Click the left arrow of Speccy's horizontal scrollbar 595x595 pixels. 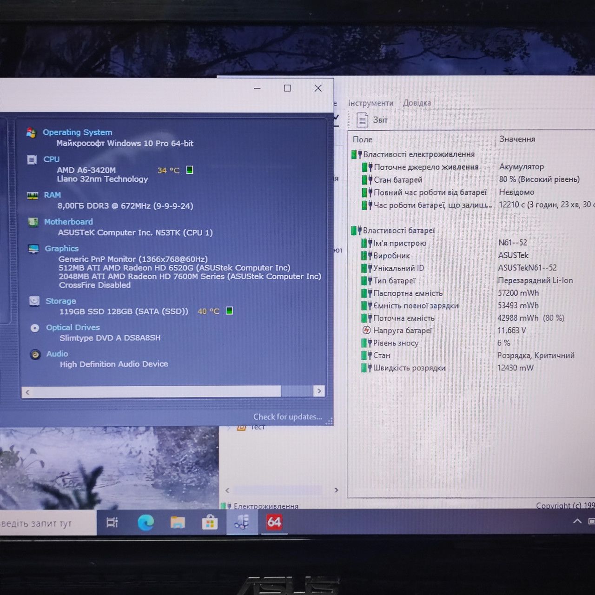pyautogui.click(x=27, y=392)
